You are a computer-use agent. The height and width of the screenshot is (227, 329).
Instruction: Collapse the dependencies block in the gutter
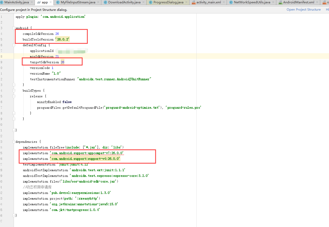pyautogui.click(x=14, y=141)
